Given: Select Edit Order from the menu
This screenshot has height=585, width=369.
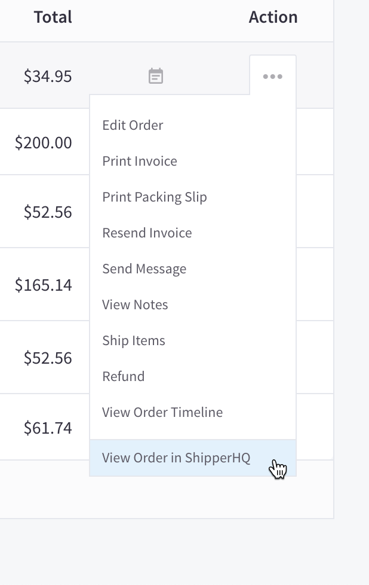Looking at the screenshot, I should (x=133, y=125).
